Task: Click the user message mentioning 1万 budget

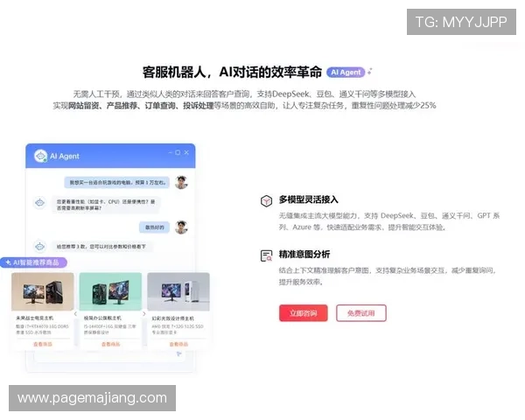Action: (x=117, y=183)
